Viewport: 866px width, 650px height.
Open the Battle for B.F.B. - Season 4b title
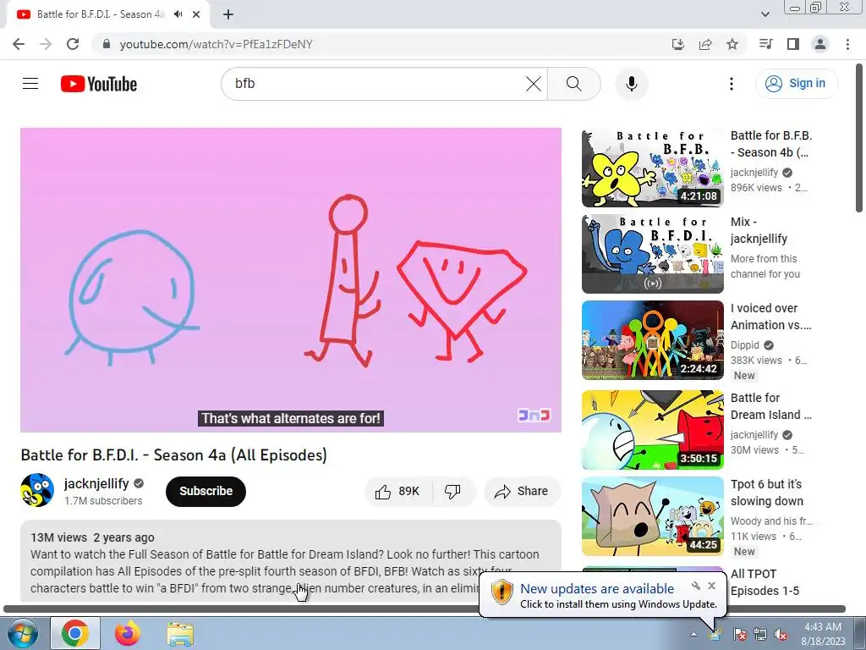771,144
